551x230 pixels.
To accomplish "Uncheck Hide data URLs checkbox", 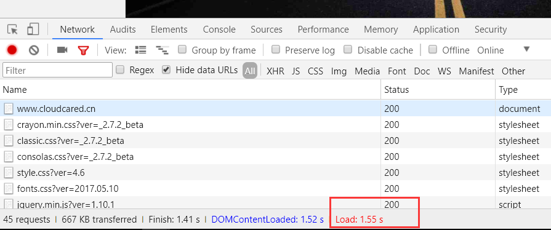I will (x=166, y=70).
